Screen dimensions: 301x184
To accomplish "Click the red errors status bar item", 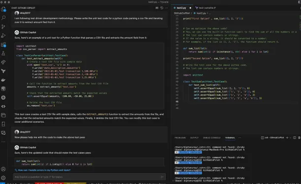I will click(50, 183).
